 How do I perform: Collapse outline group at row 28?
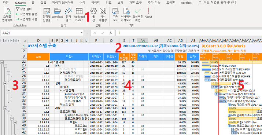(x=5, y=83)
